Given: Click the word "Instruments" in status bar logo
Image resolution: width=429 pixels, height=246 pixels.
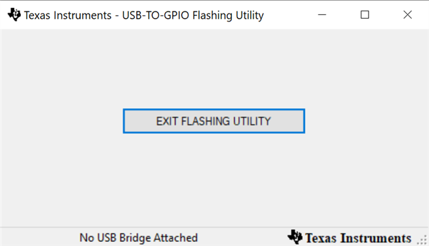Looking at the screenshot, I should tap(375, 238).
